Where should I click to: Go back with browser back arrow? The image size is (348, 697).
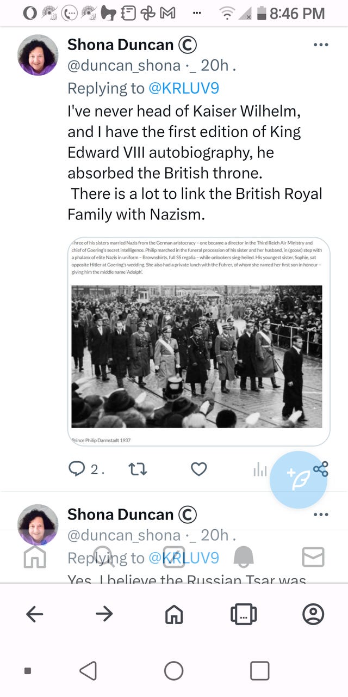(35, 614)
